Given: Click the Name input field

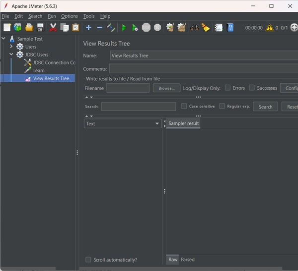Looking at the screenshot, I should coord(204,55).
